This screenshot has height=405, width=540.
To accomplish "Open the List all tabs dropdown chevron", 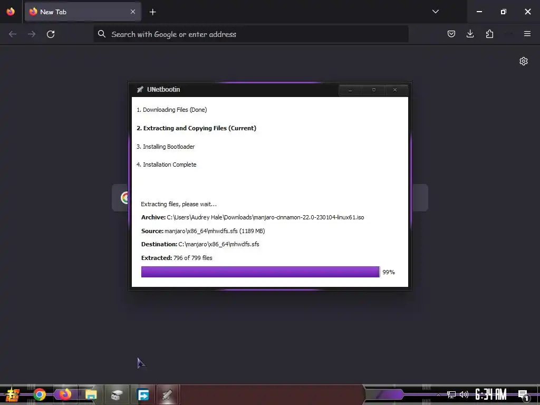I will tap(435, 12).
